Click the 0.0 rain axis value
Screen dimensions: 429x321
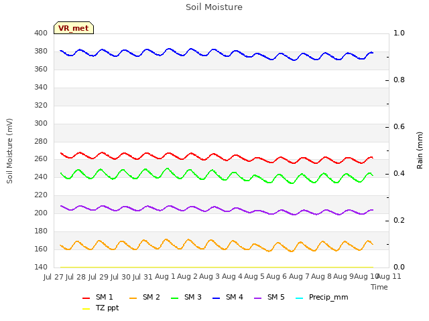coord(399,267)
